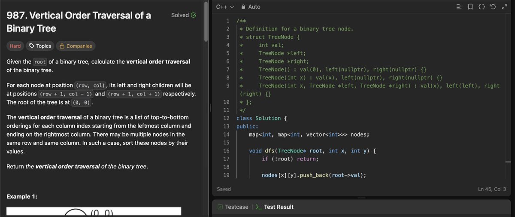This screenshot has height=217, width=515.
Task: Click the 'nodes[x][y].push_back(root->val);' line
Action: point(314,175)
